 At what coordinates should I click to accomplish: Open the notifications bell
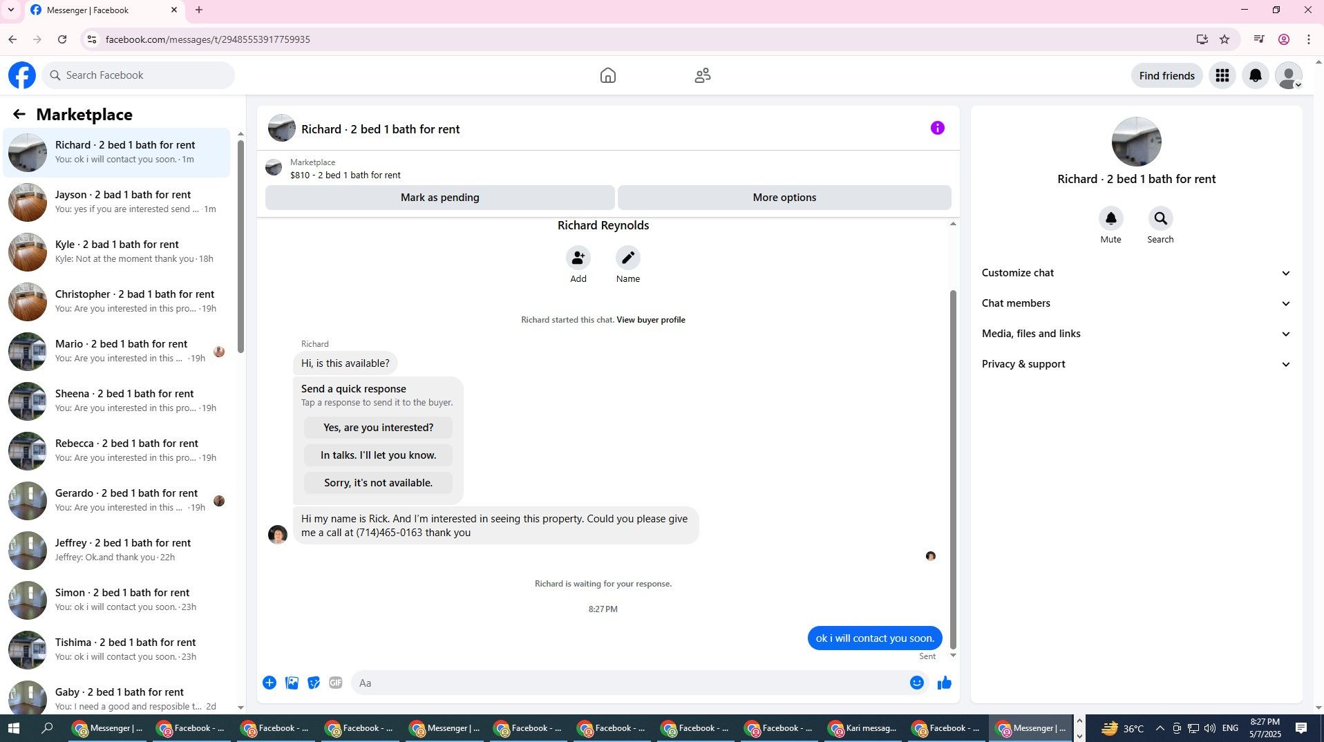1255,75
